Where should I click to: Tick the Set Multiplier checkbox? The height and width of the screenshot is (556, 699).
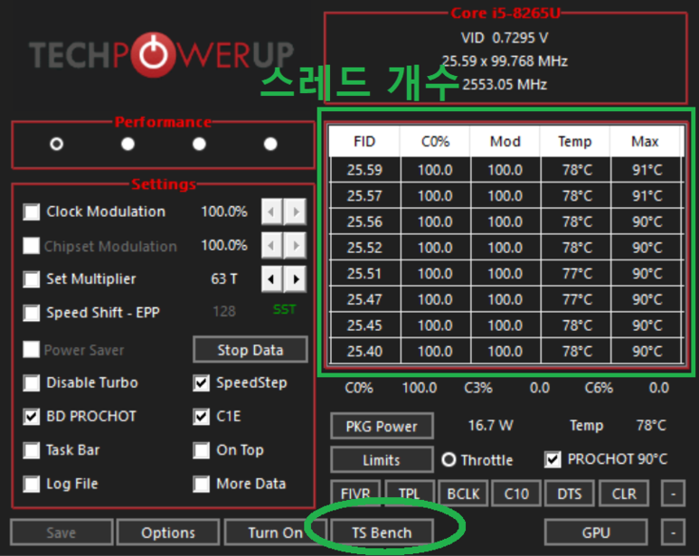pos(32,279)
